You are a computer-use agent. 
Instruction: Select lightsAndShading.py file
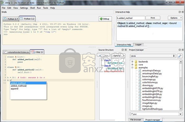click(x=153, y=109)
